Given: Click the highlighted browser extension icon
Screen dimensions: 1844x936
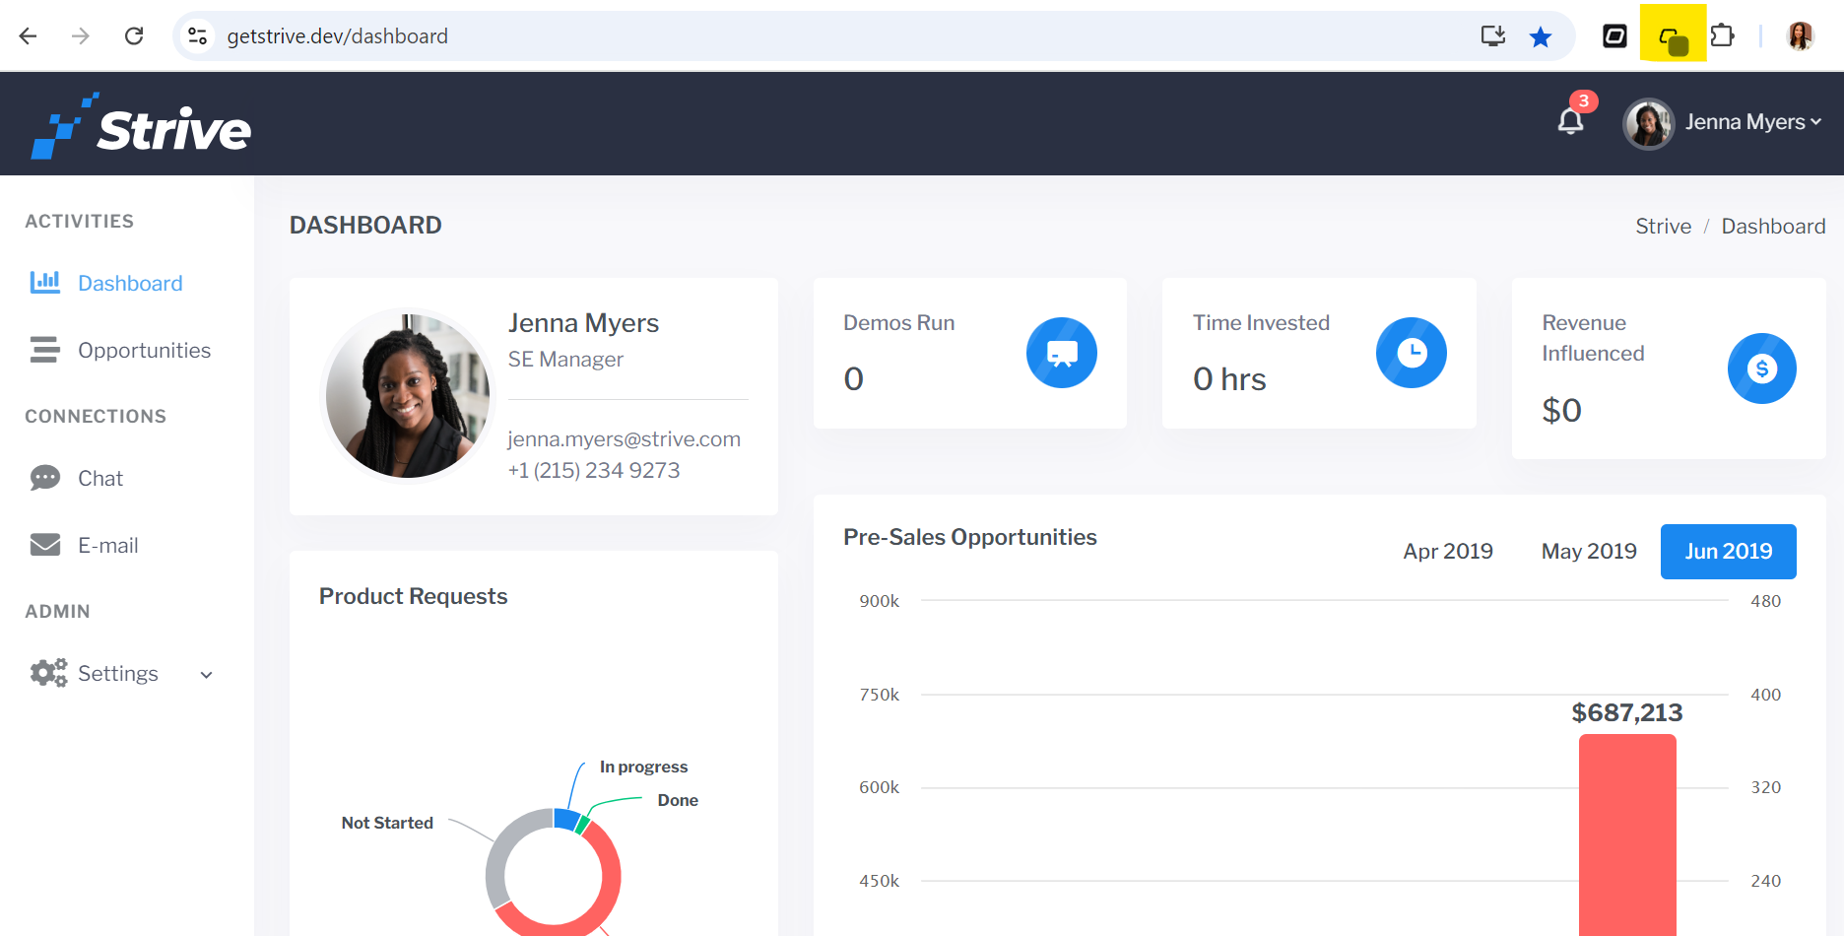Looking at the screenshot, I should tap(1673, 37).
